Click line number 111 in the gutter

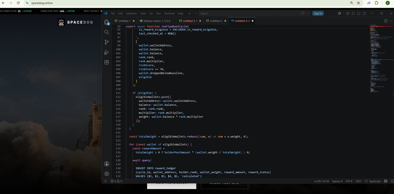(x=119, y=93)
